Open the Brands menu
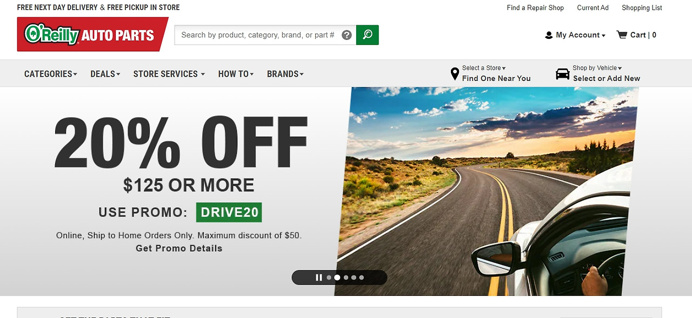692x318 pixels. click(285, 74)
